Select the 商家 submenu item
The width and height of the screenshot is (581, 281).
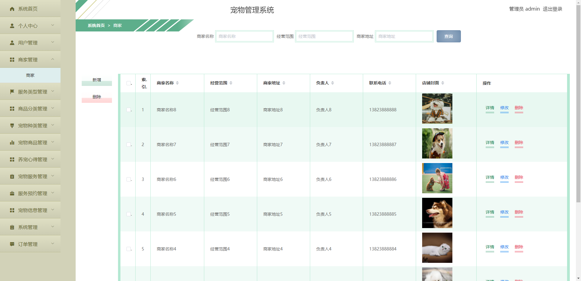pos(30,75)
